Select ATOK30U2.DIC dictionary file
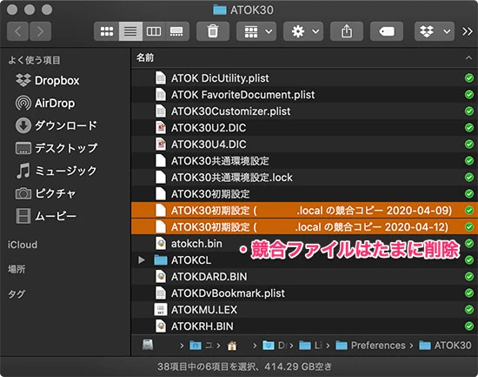Image resolution: width=478 pixels, height=377 pixels. pos(304,127)
